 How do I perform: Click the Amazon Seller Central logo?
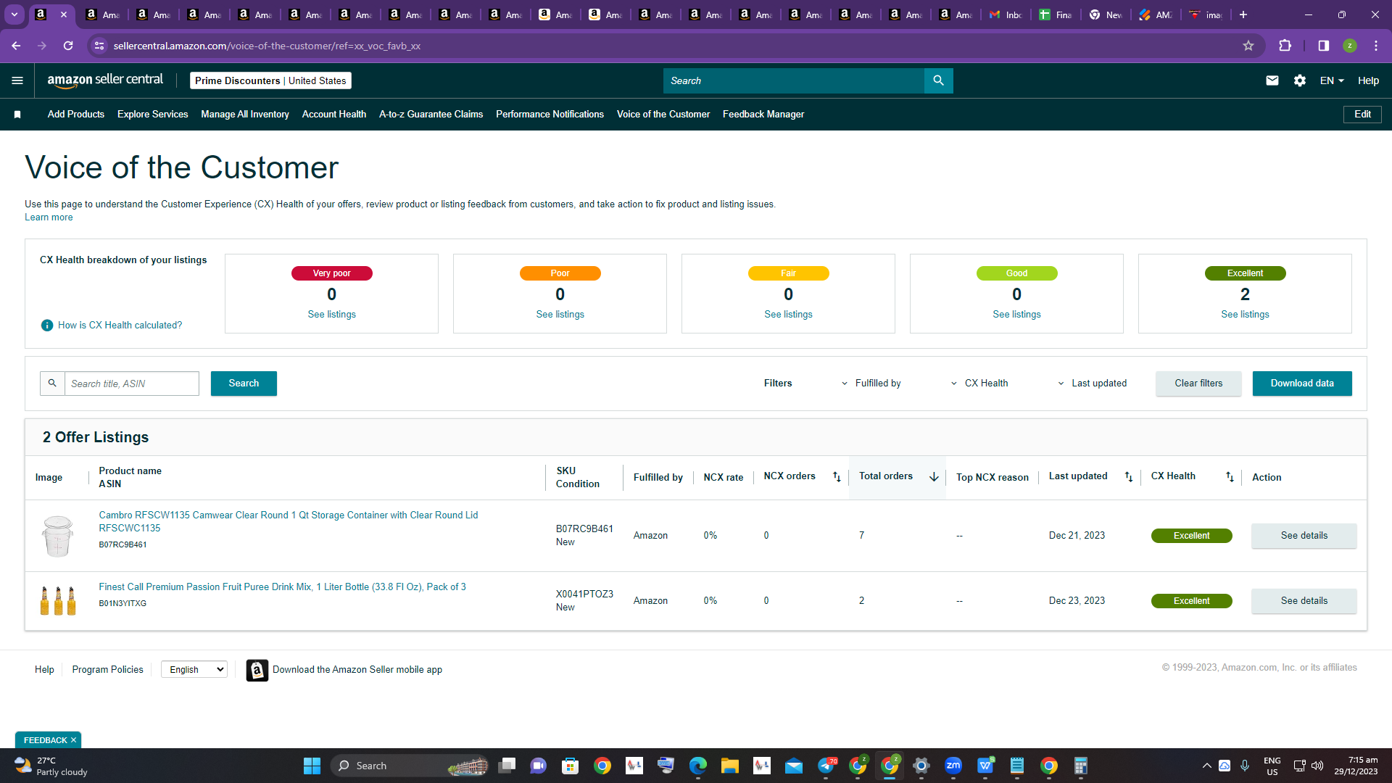point(105,80)
